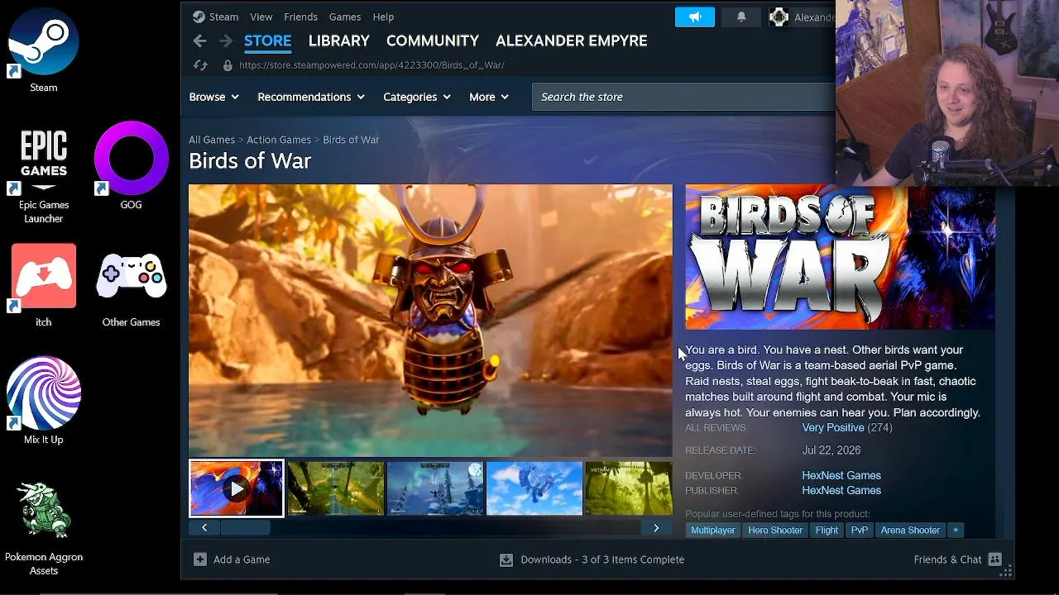Go to Action Games breadcrumb

(279, 140)
